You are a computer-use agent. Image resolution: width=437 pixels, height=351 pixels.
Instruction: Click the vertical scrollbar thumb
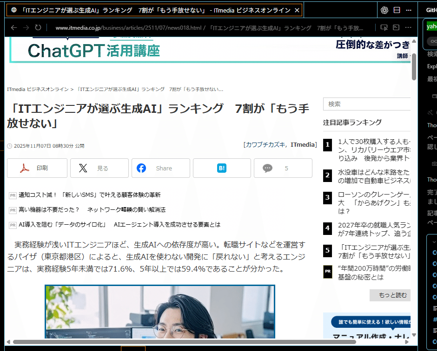click(414, 66)
